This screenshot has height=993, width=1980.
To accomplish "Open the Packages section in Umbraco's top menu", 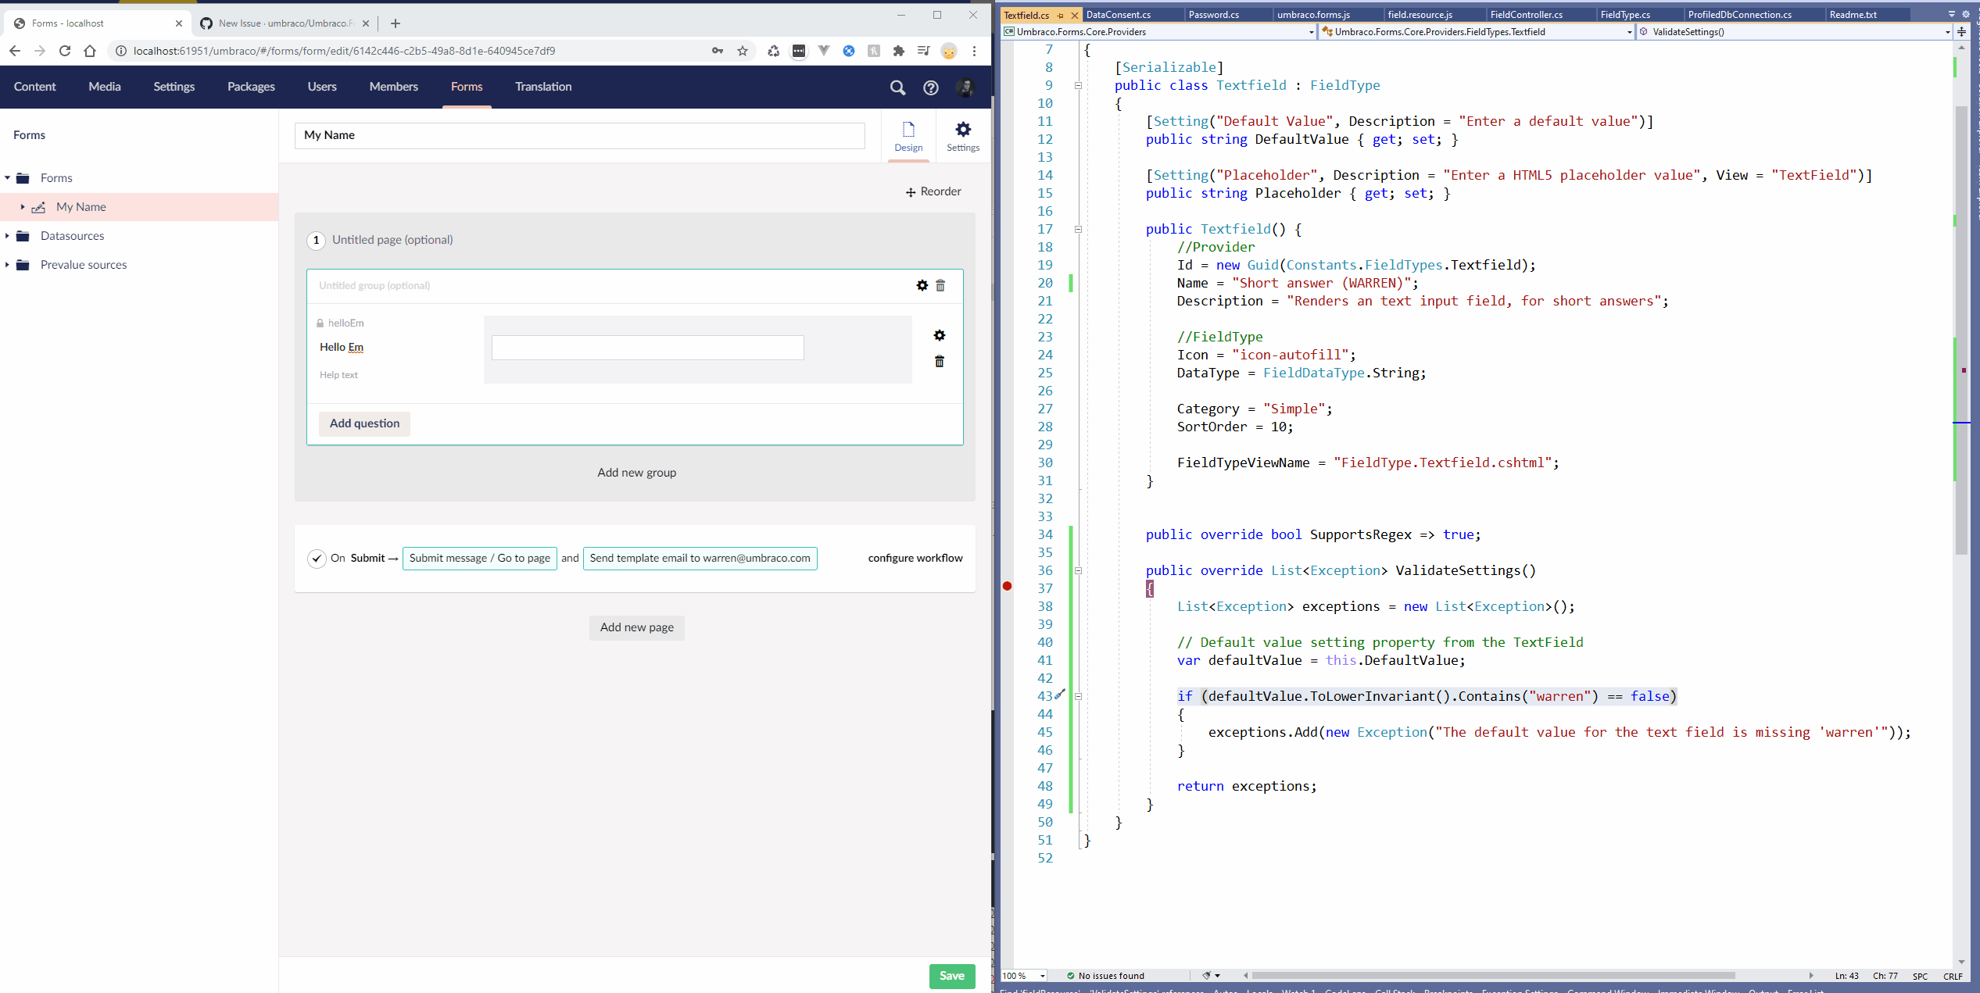I will click(250, 88).
